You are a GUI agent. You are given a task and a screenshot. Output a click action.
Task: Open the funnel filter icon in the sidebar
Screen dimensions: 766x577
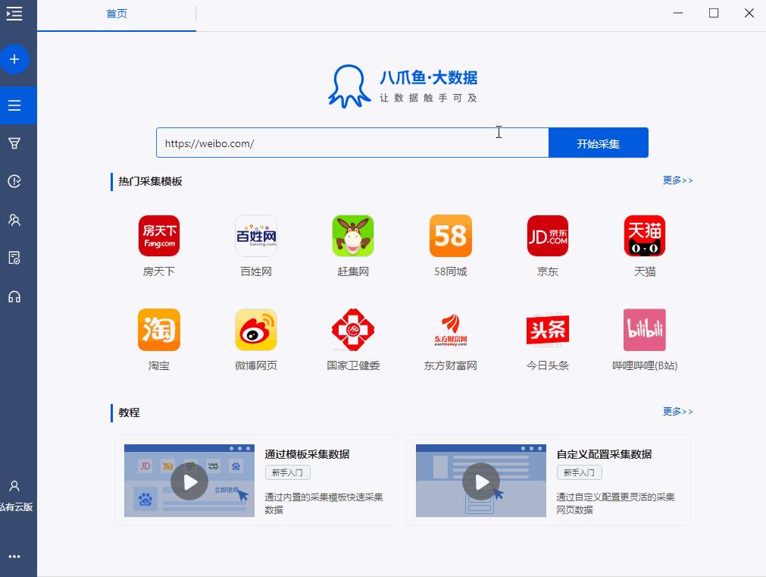click(14, 143)
